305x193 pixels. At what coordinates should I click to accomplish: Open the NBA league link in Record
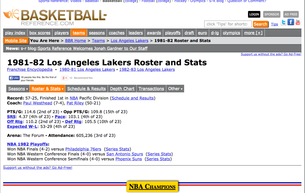click(x=74, y=98)
